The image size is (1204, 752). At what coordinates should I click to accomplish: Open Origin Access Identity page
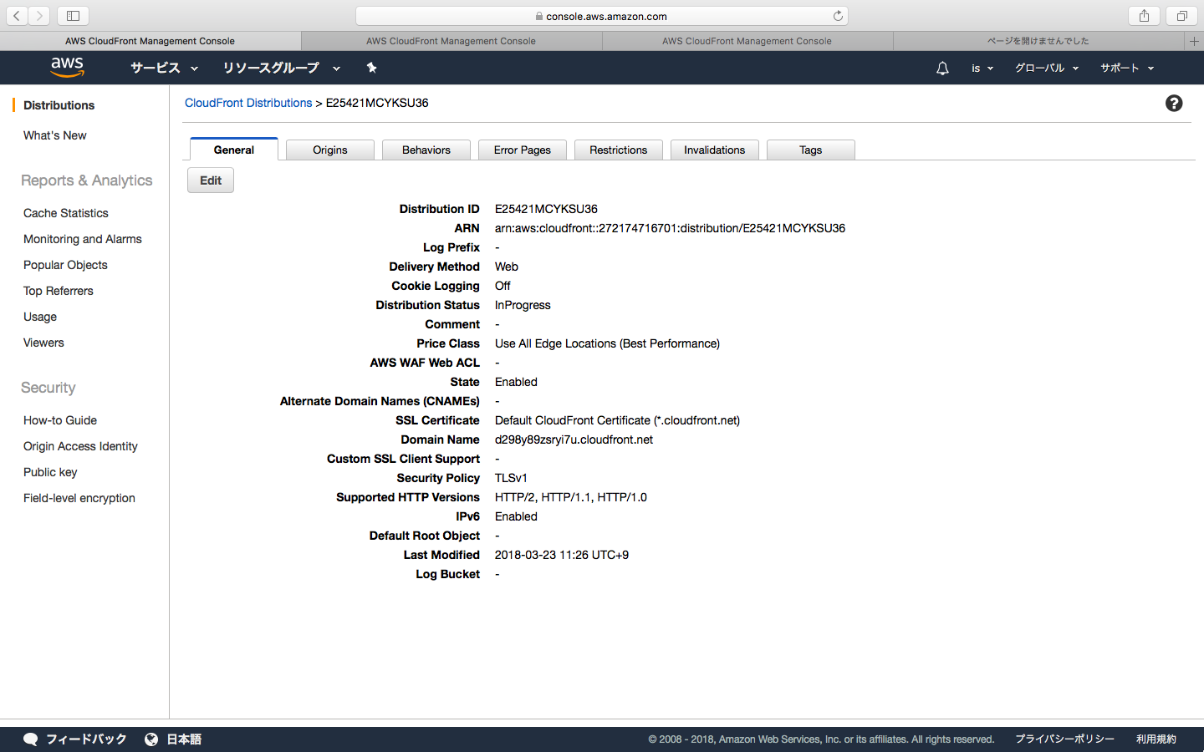coord(80,446)
